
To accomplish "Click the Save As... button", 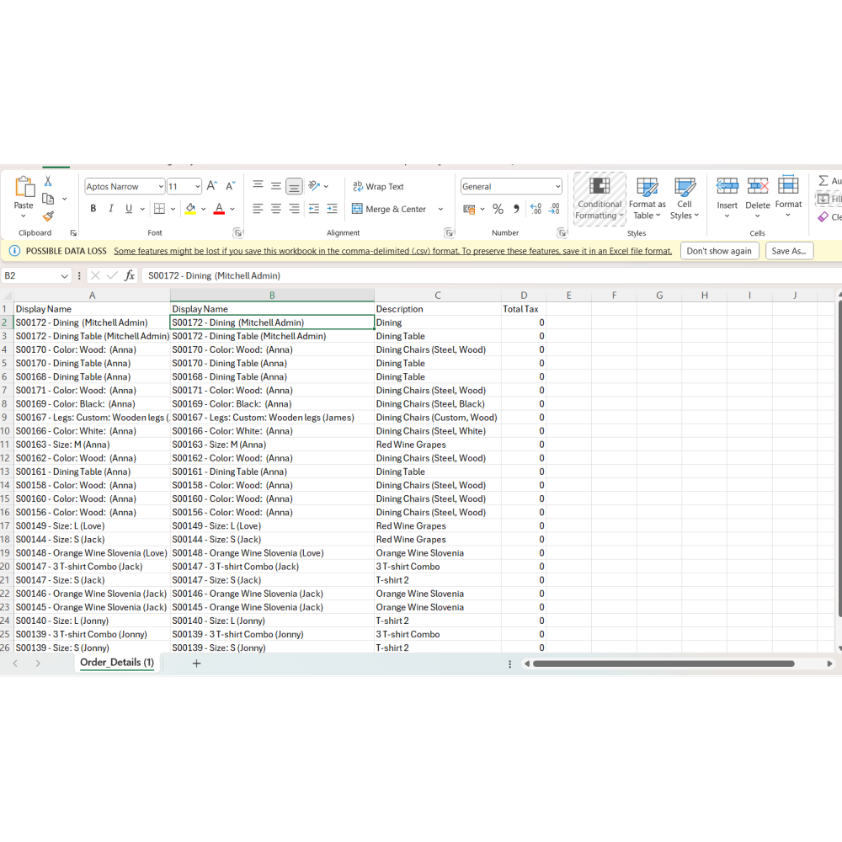I will (x=789, y=251).
